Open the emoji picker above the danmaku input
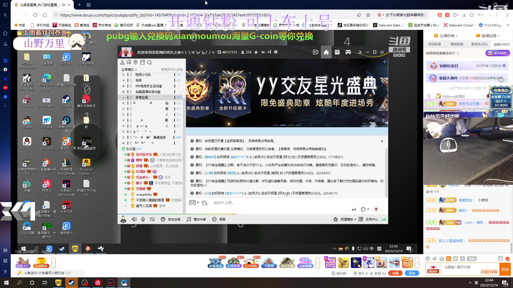This screenshot has height=288, width=513. point(428,259)
